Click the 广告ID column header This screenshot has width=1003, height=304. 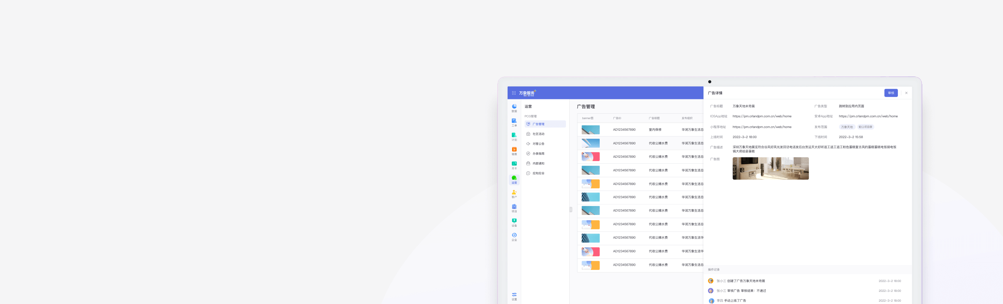(617, 118)
